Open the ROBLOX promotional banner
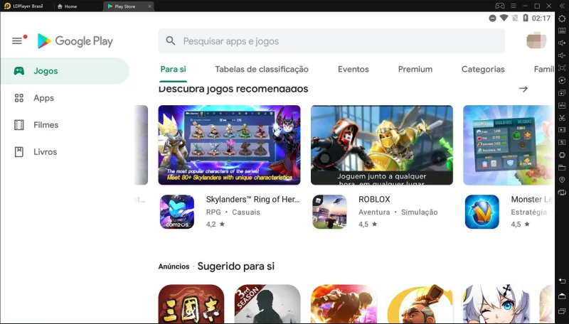Image resolution: width=569 pixels, height=324 pixels. click(x=382, y=145)
